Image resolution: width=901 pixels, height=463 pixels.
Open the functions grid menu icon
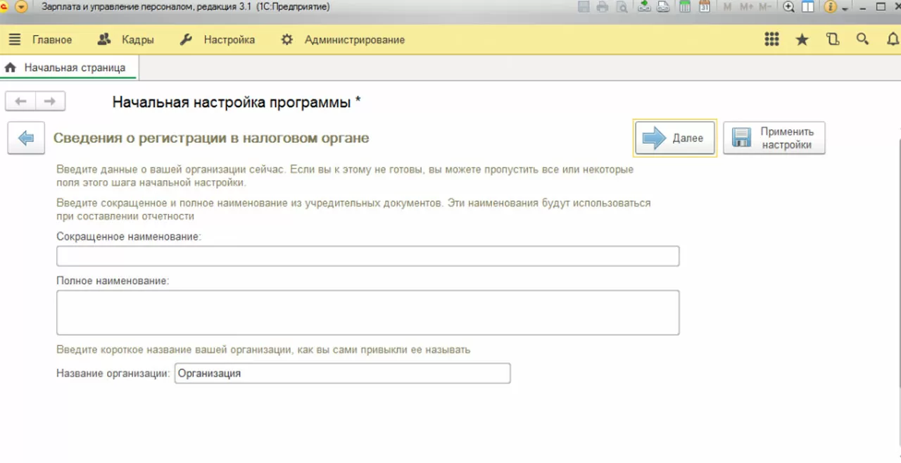coord(771,39)
